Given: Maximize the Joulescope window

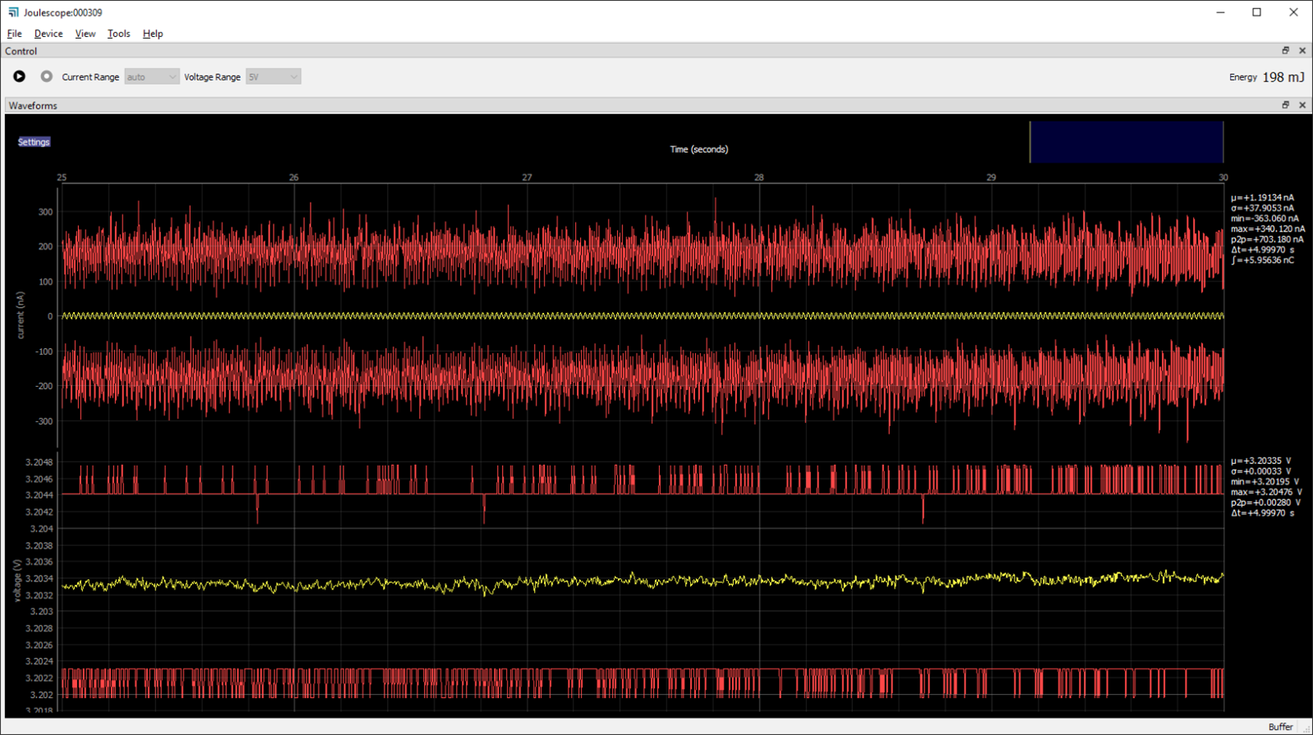Looking at the screenshot, I should pos(1256,12).
